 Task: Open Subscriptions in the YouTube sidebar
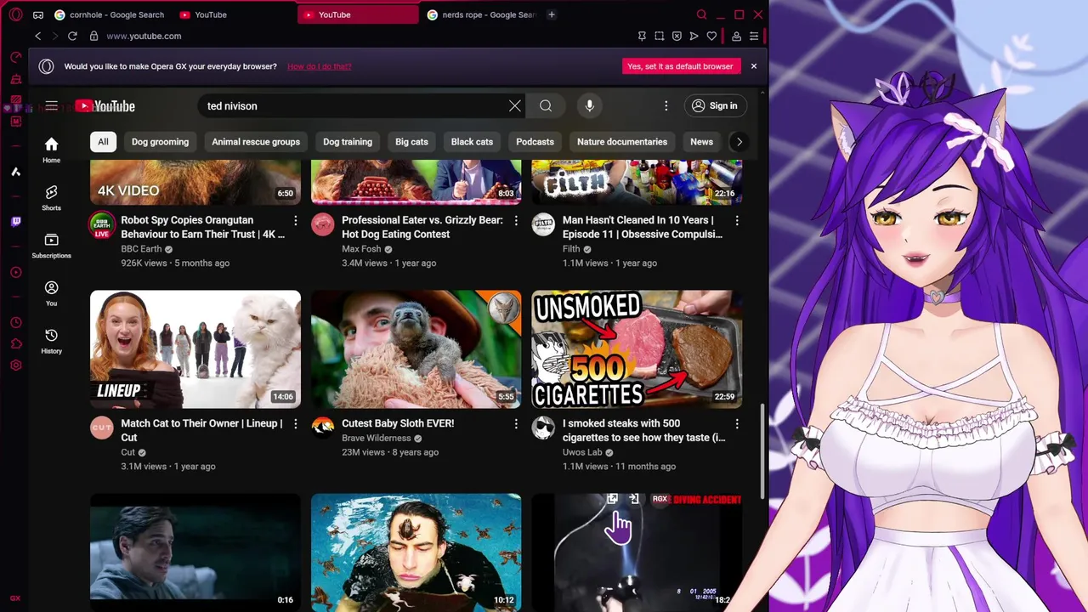52,246
